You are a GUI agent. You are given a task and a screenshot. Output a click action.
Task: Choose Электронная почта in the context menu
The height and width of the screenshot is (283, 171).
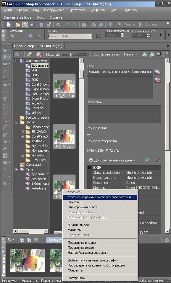click(100, 207)
